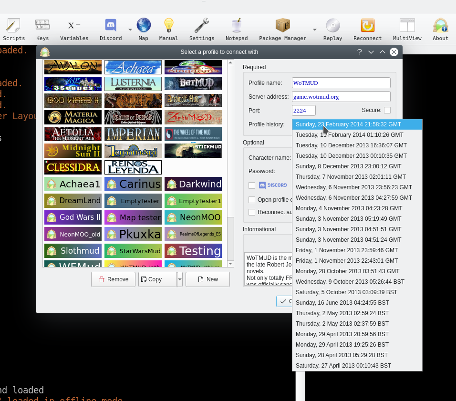Image resolution: width=456 pixels, height=401 pixels.
Task: Tick the Open profile checkbox
Action: (252, 199)
